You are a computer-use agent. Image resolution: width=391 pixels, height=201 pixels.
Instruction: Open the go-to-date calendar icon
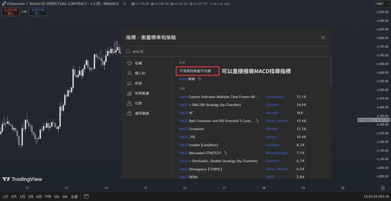pyautogui.click(x=86, y=196)
